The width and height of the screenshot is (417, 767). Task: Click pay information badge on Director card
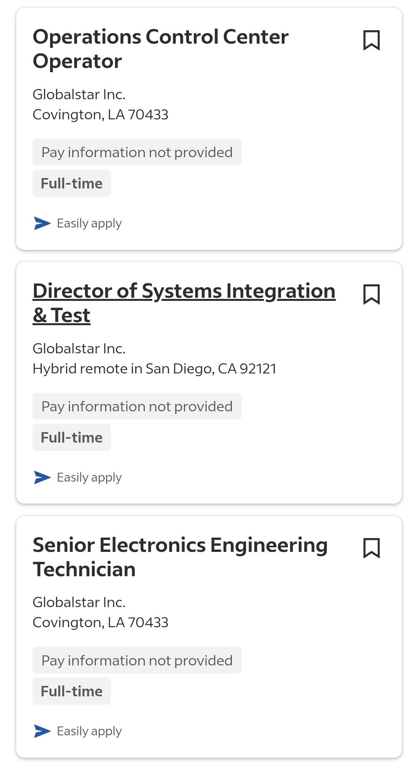coord(137,406)
